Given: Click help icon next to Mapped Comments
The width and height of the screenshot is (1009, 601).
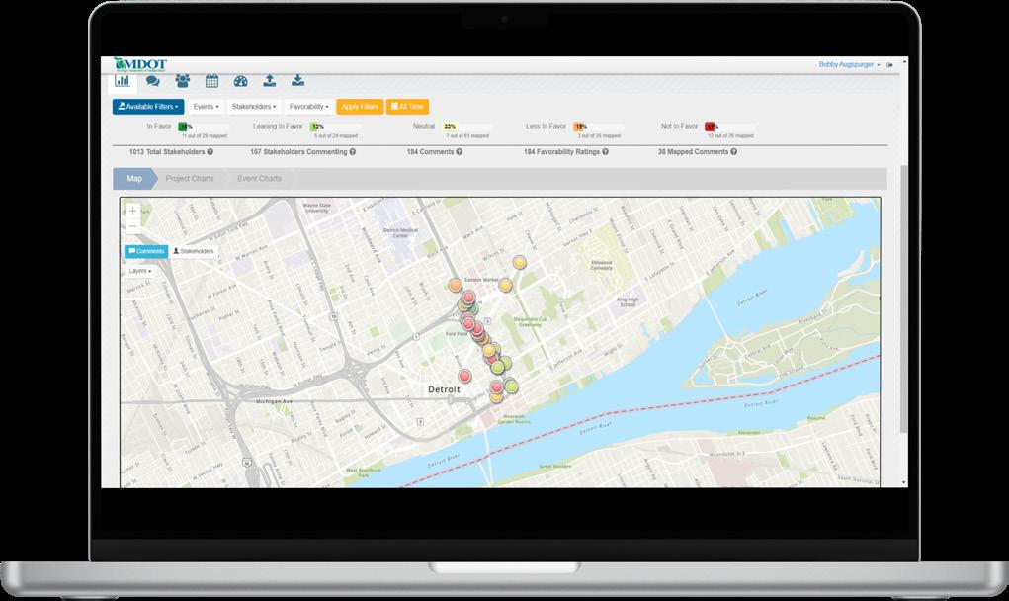Looking at the screenshot, I should tap(734, 152).
